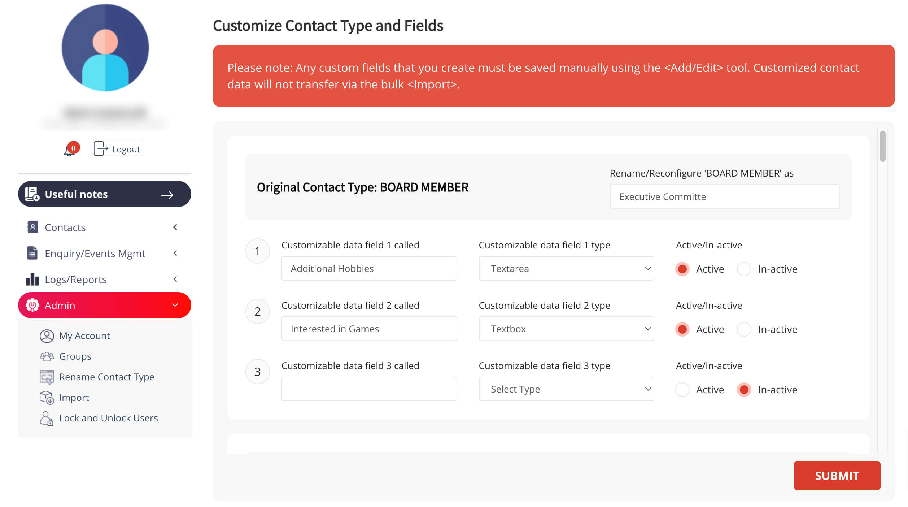Open the Contacts sidebar icon

point(32,227)
